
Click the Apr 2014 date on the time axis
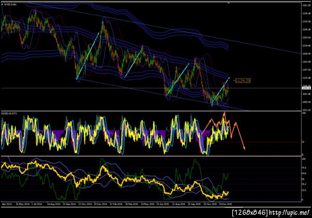[x=7, y=204]
